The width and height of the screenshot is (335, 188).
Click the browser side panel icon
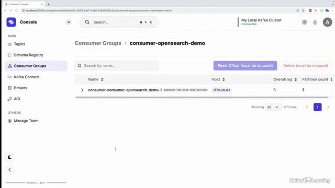click(321, 10)
